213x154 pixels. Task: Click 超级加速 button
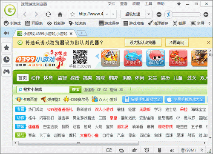132,14
